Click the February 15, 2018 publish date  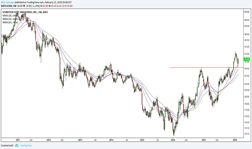[53, 2]
